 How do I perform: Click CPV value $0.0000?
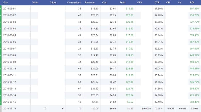coord(146,109)
